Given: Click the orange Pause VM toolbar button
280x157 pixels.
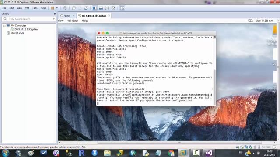Looking at the screenshot, I should (x=52, y=8).
